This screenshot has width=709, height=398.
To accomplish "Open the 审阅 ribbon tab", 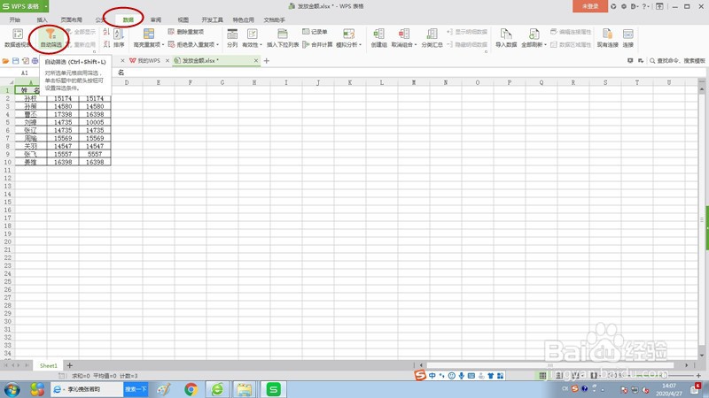I will (156, 19).
